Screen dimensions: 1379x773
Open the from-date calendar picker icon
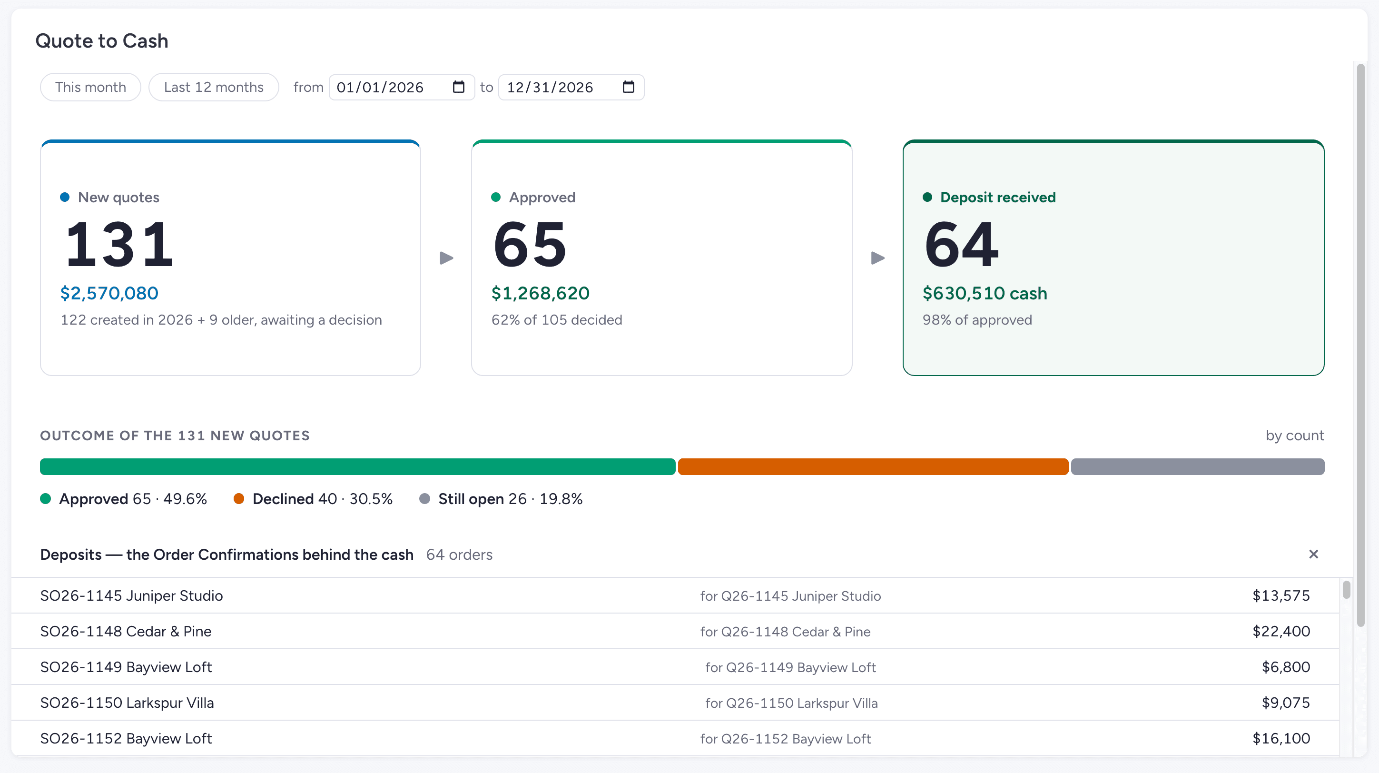(x=458, y=87)
